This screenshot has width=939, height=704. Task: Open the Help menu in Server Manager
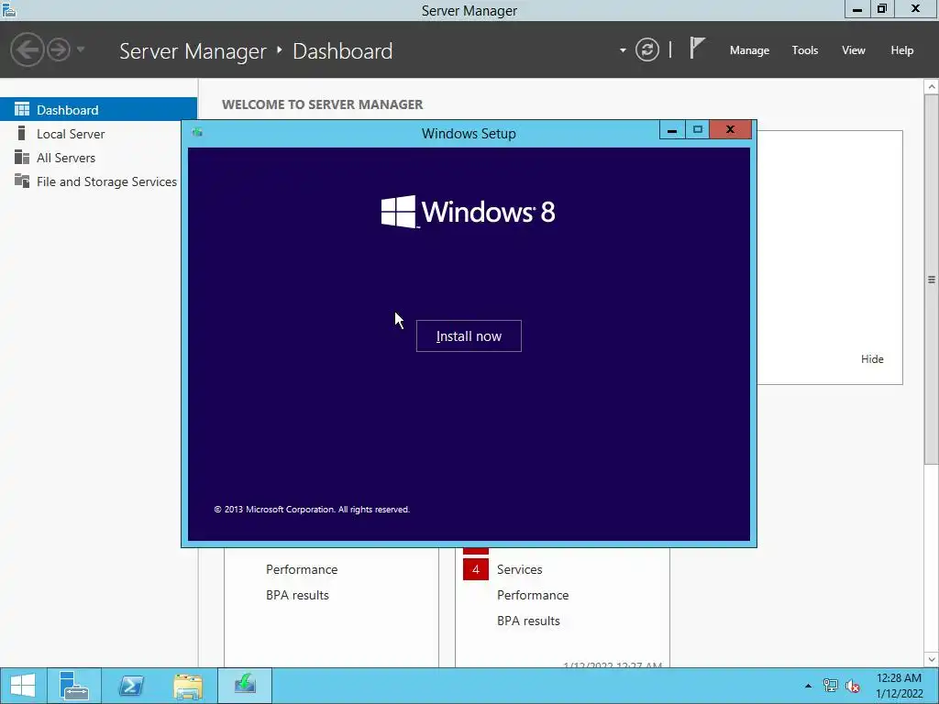click(x=901, y=50)
